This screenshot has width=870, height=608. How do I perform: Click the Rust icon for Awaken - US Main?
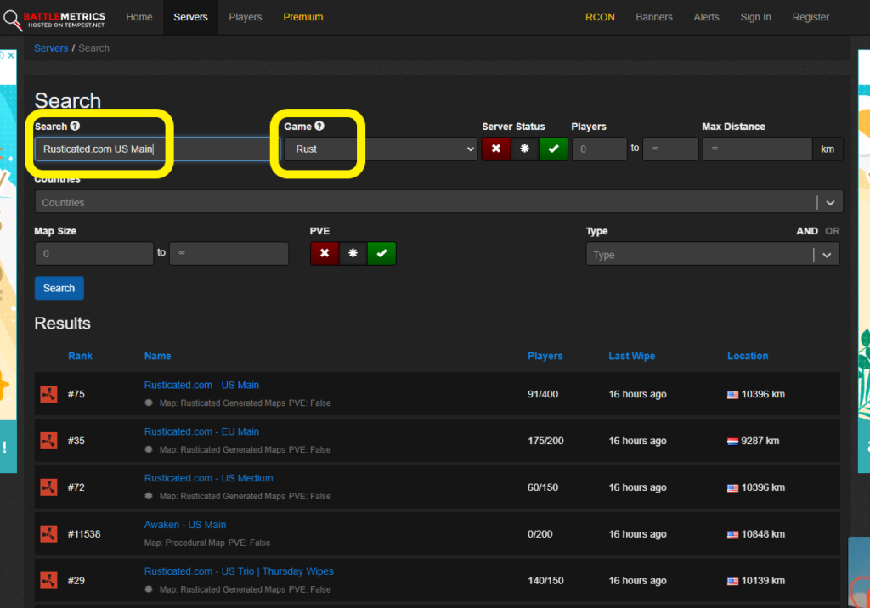pos(48,534)
